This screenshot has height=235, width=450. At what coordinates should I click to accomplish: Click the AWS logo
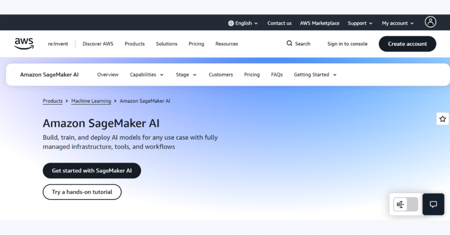(x=24, y=43)
